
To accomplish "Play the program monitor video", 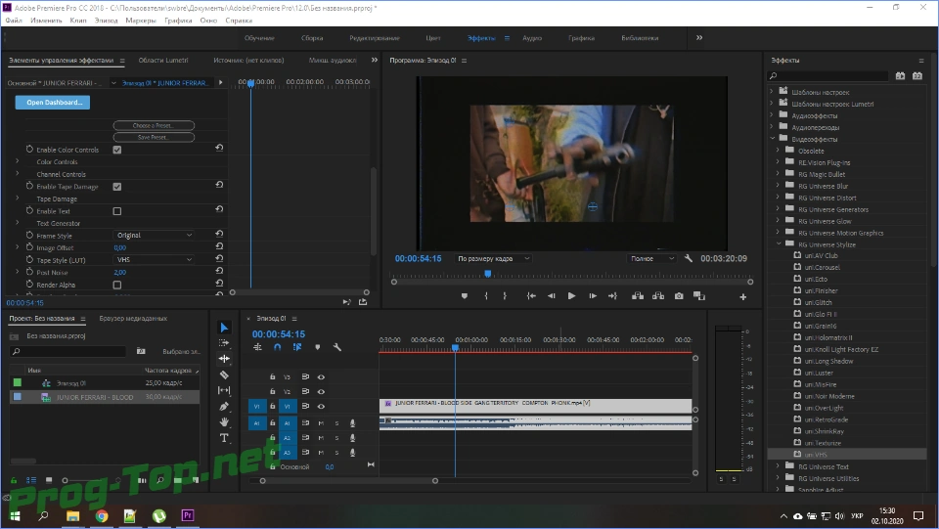I will 571,295.
